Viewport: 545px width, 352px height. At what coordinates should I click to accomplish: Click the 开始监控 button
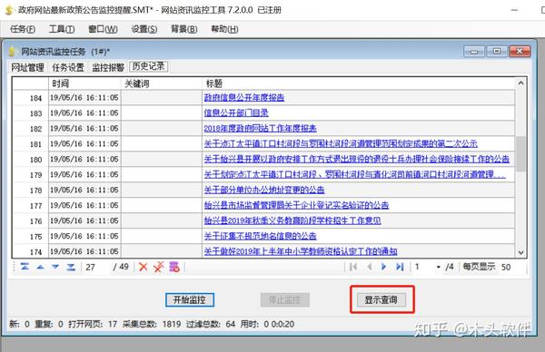pos(190,300)
